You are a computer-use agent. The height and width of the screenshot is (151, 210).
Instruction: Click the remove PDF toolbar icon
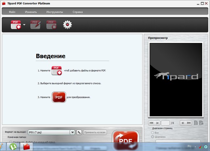pos(51,25)
